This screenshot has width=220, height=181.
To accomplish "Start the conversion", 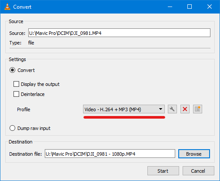I will [x=163, y=171].
